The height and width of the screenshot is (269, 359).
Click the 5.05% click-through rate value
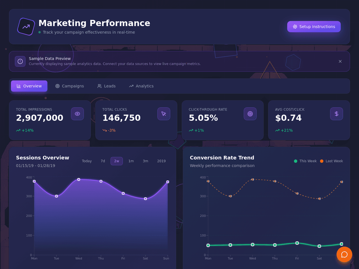(x=203, y=118)
